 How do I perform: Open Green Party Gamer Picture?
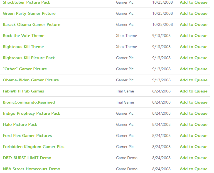[x=29, y=13]
